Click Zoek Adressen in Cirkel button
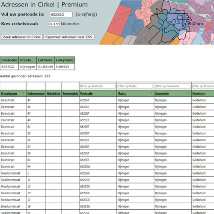Image resolution: width=214 pixels, height=214 pixels. 22,37
